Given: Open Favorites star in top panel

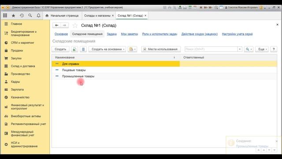Looking at the screenshot, I should [x=13, y=16].
